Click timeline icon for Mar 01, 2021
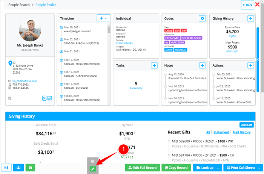 (x=61, y=51)
